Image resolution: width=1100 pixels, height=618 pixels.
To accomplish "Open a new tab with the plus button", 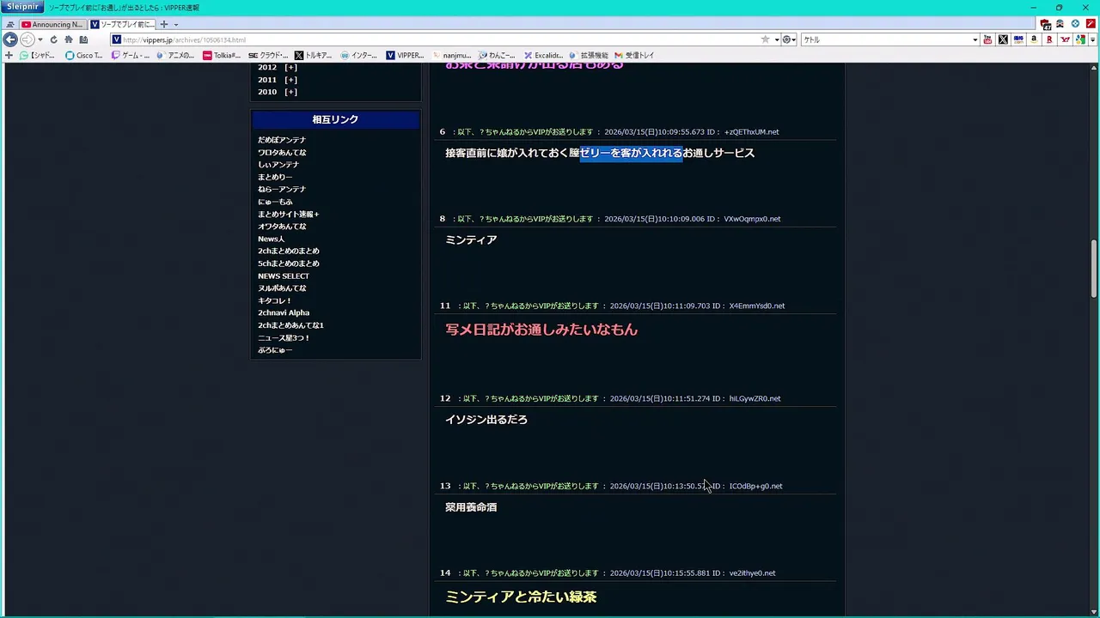I will click(x=164, y=24).
